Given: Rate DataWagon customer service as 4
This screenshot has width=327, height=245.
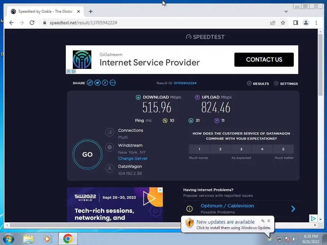Looking at the screenshot, I should [262, 149].
